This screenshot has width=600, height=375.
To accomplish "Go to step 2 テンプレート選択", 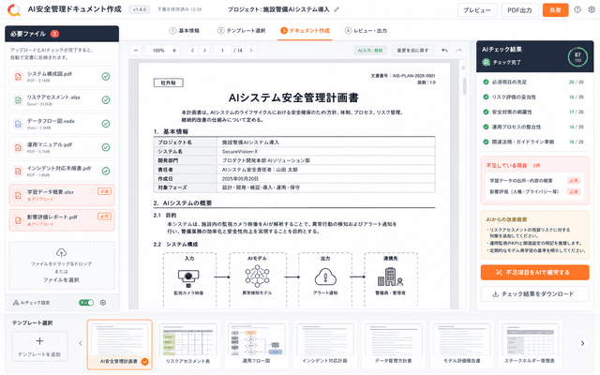I will [x=242, y=31].
